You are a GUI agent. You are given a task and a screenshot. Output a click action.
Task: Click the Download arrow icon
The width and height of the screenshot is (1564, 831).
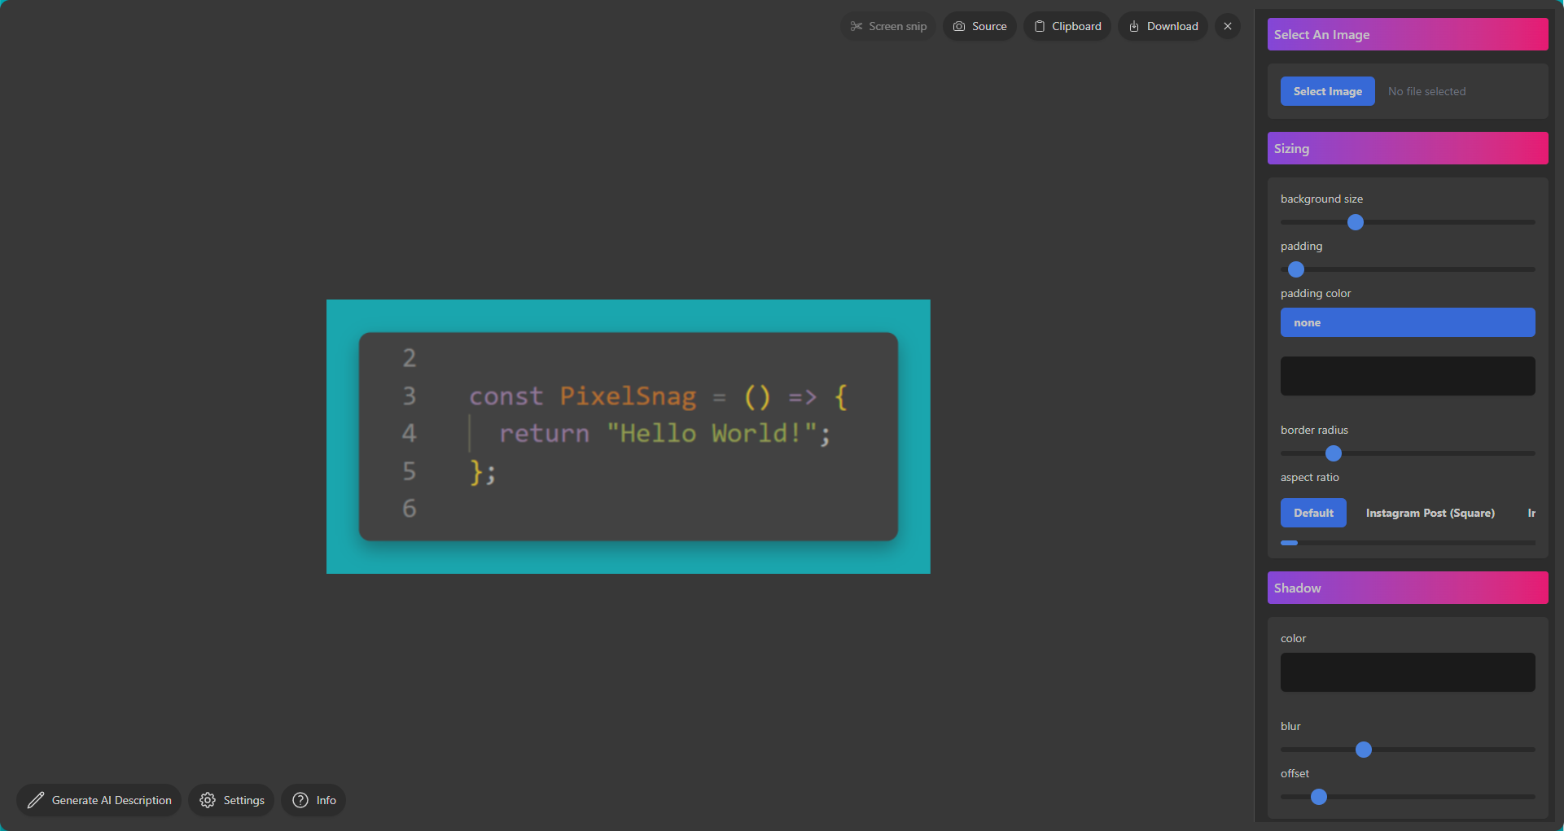click(1133, 26)
